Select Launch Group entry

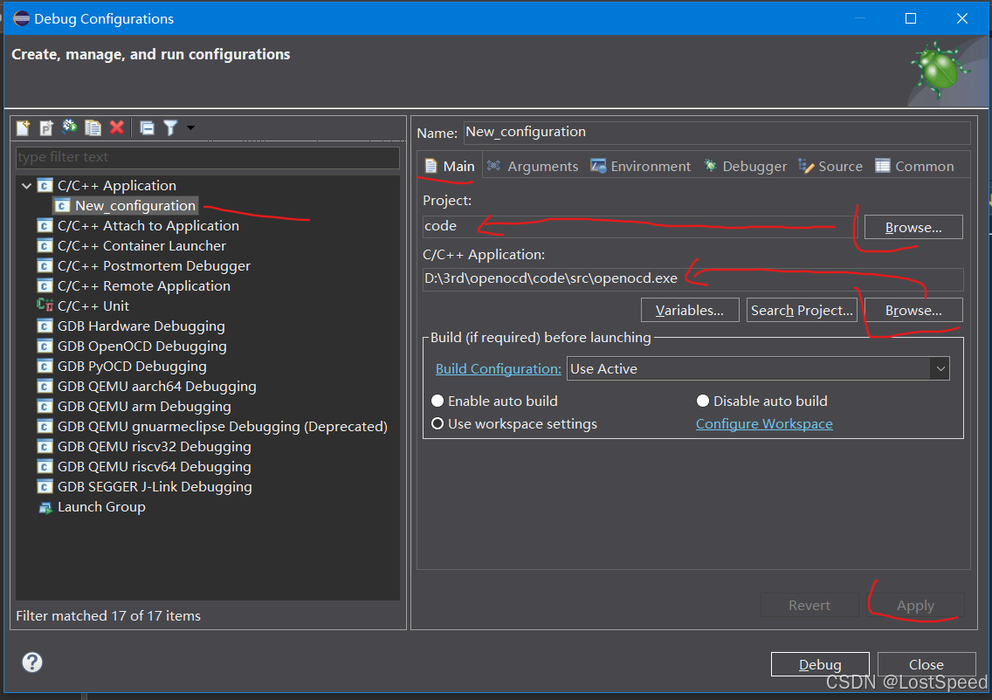coord(101,507)
